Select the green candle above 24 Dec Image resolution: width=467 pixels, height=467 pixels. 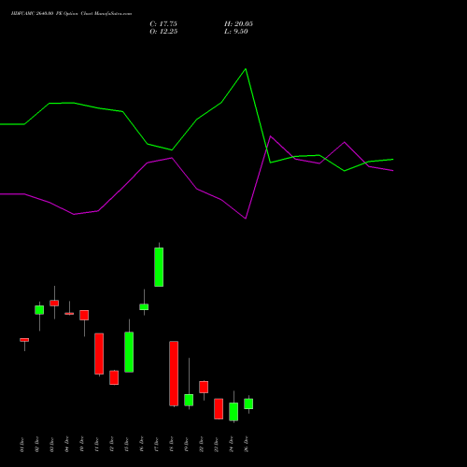click(x=233, y=412)
